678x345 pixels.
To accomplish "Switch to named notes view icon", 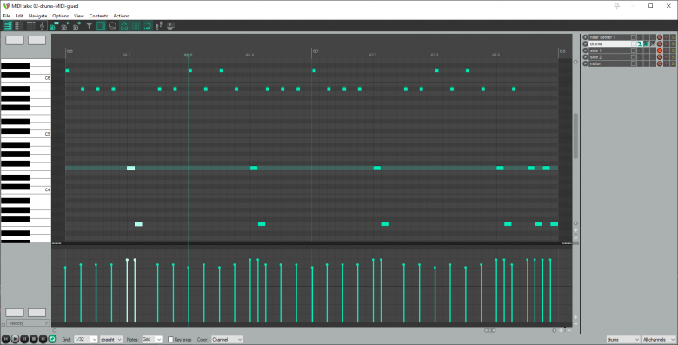I will (19, 26).
